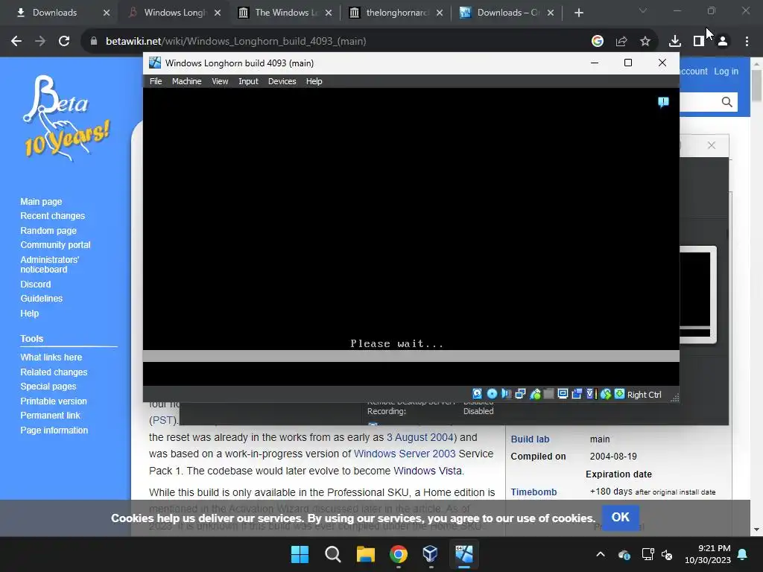The height and width of the screenshot is (572, 763).
Task: Click the optical disc indicator in VM status bar
Action: click(492, 394)
